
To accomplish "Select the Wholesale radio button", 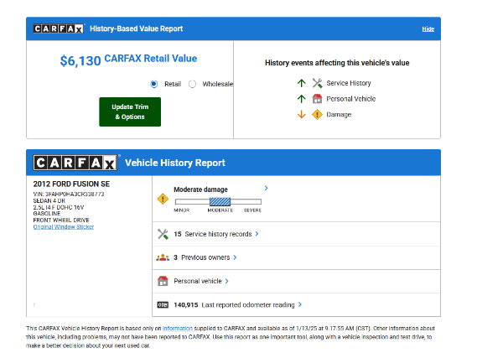I will coord(193,84).
